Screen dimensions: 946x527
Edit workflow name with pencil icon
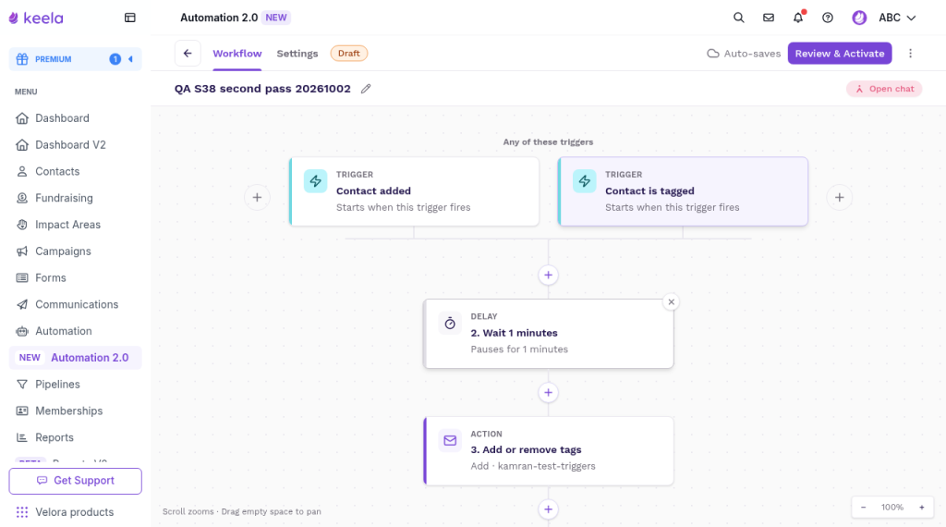pyautogui.click(x=366, y=89)
